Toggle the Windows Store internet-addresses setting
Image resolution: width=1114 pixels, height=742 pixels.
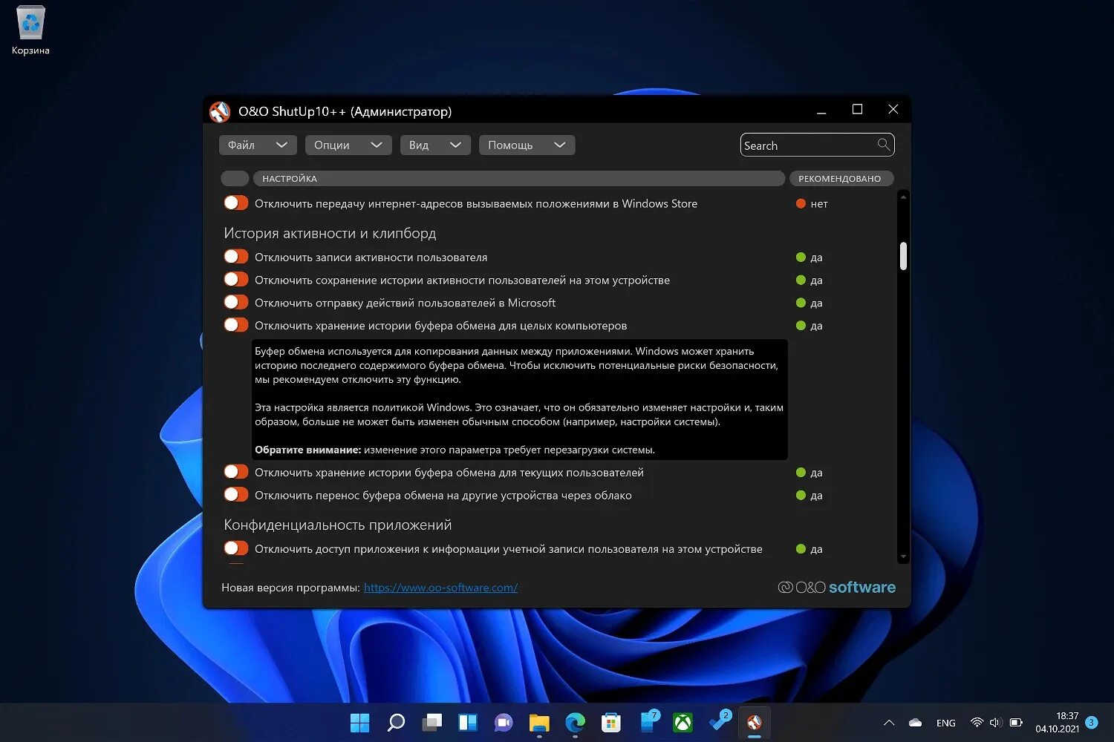[236, 203]
